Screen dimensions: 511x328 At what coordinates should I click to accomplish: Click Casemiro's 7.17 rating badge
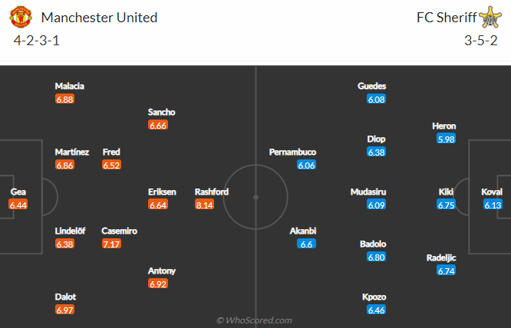click(x=112, y=244)
